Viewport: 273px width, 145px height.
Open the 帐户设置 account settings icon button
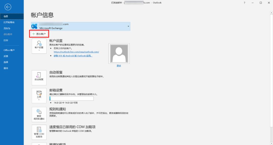tap(39, 46)
